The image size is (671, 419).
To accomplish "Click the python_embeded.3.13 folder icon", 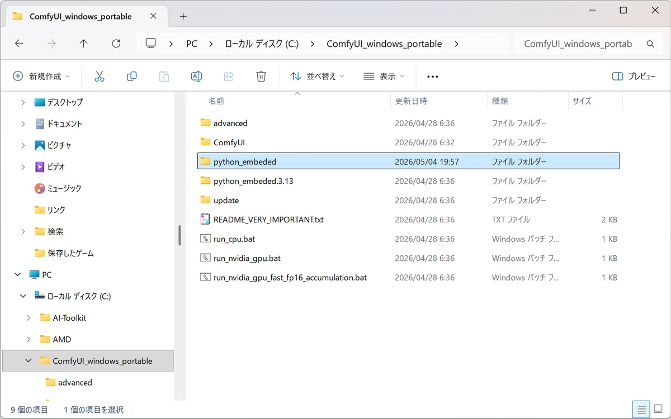I will [205, 181].
